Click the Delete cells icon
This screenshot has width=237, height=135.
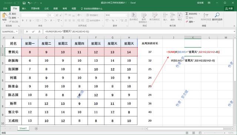click(173, 16)
